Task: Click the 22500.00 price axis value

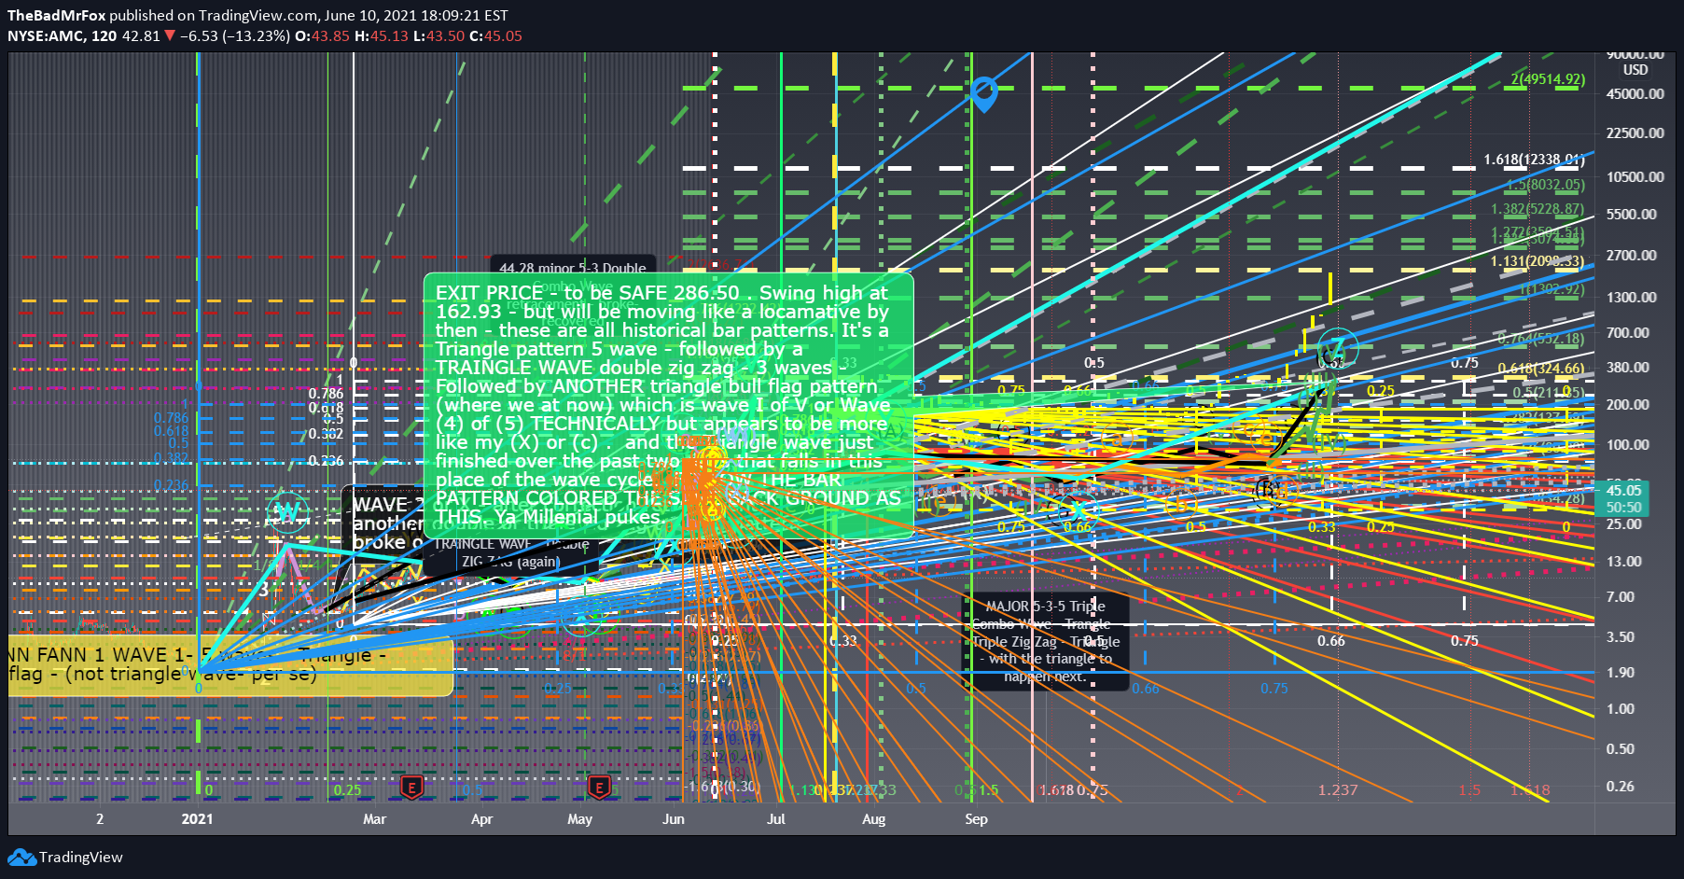Action: pos(1635,133)
